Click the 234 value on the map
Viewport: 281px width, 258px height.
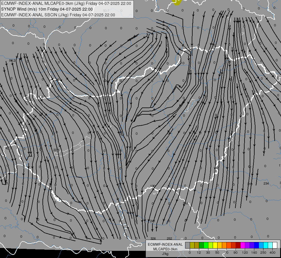266,183
